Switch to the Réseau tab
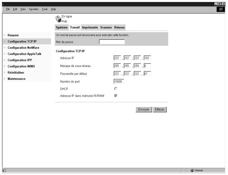 [119, 28]
